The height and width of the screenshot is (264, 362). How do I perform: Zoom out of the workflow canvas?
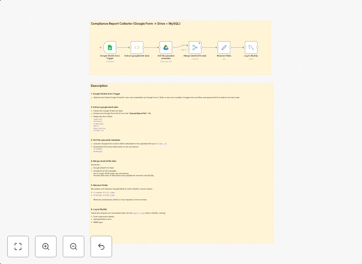(x=74, y=247)
